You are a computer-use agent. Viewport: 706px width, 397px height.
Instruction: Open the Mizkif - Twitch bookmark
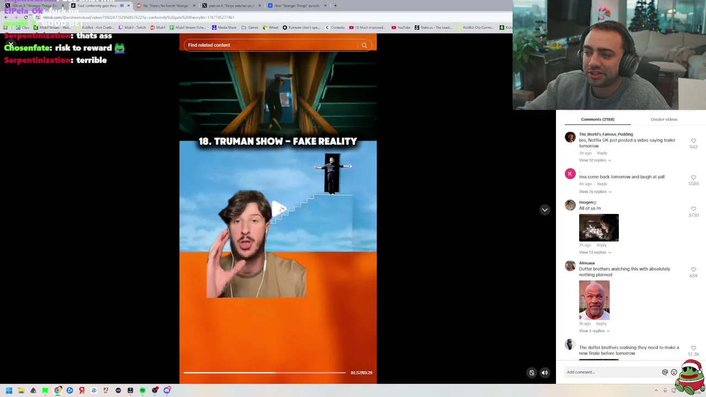(132, 28)
